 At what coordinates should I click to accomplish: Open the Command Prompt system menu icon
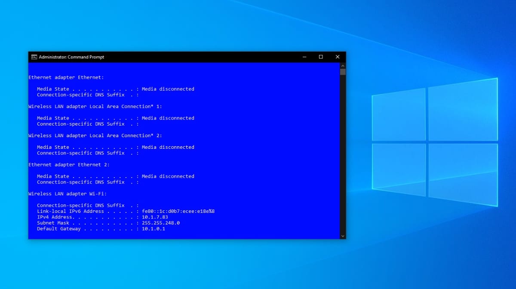34,56
